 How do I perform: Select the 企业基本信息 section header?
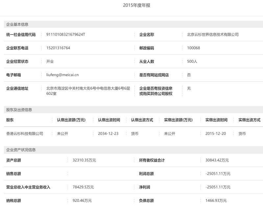pos(17,24)
